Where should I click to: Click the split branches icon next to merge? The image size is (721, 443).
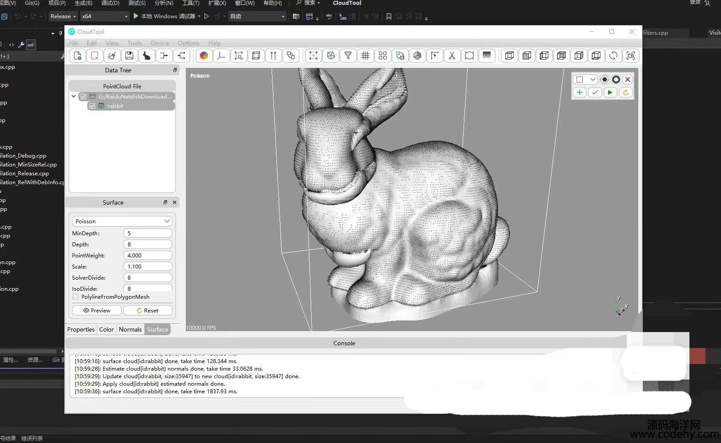181,55
